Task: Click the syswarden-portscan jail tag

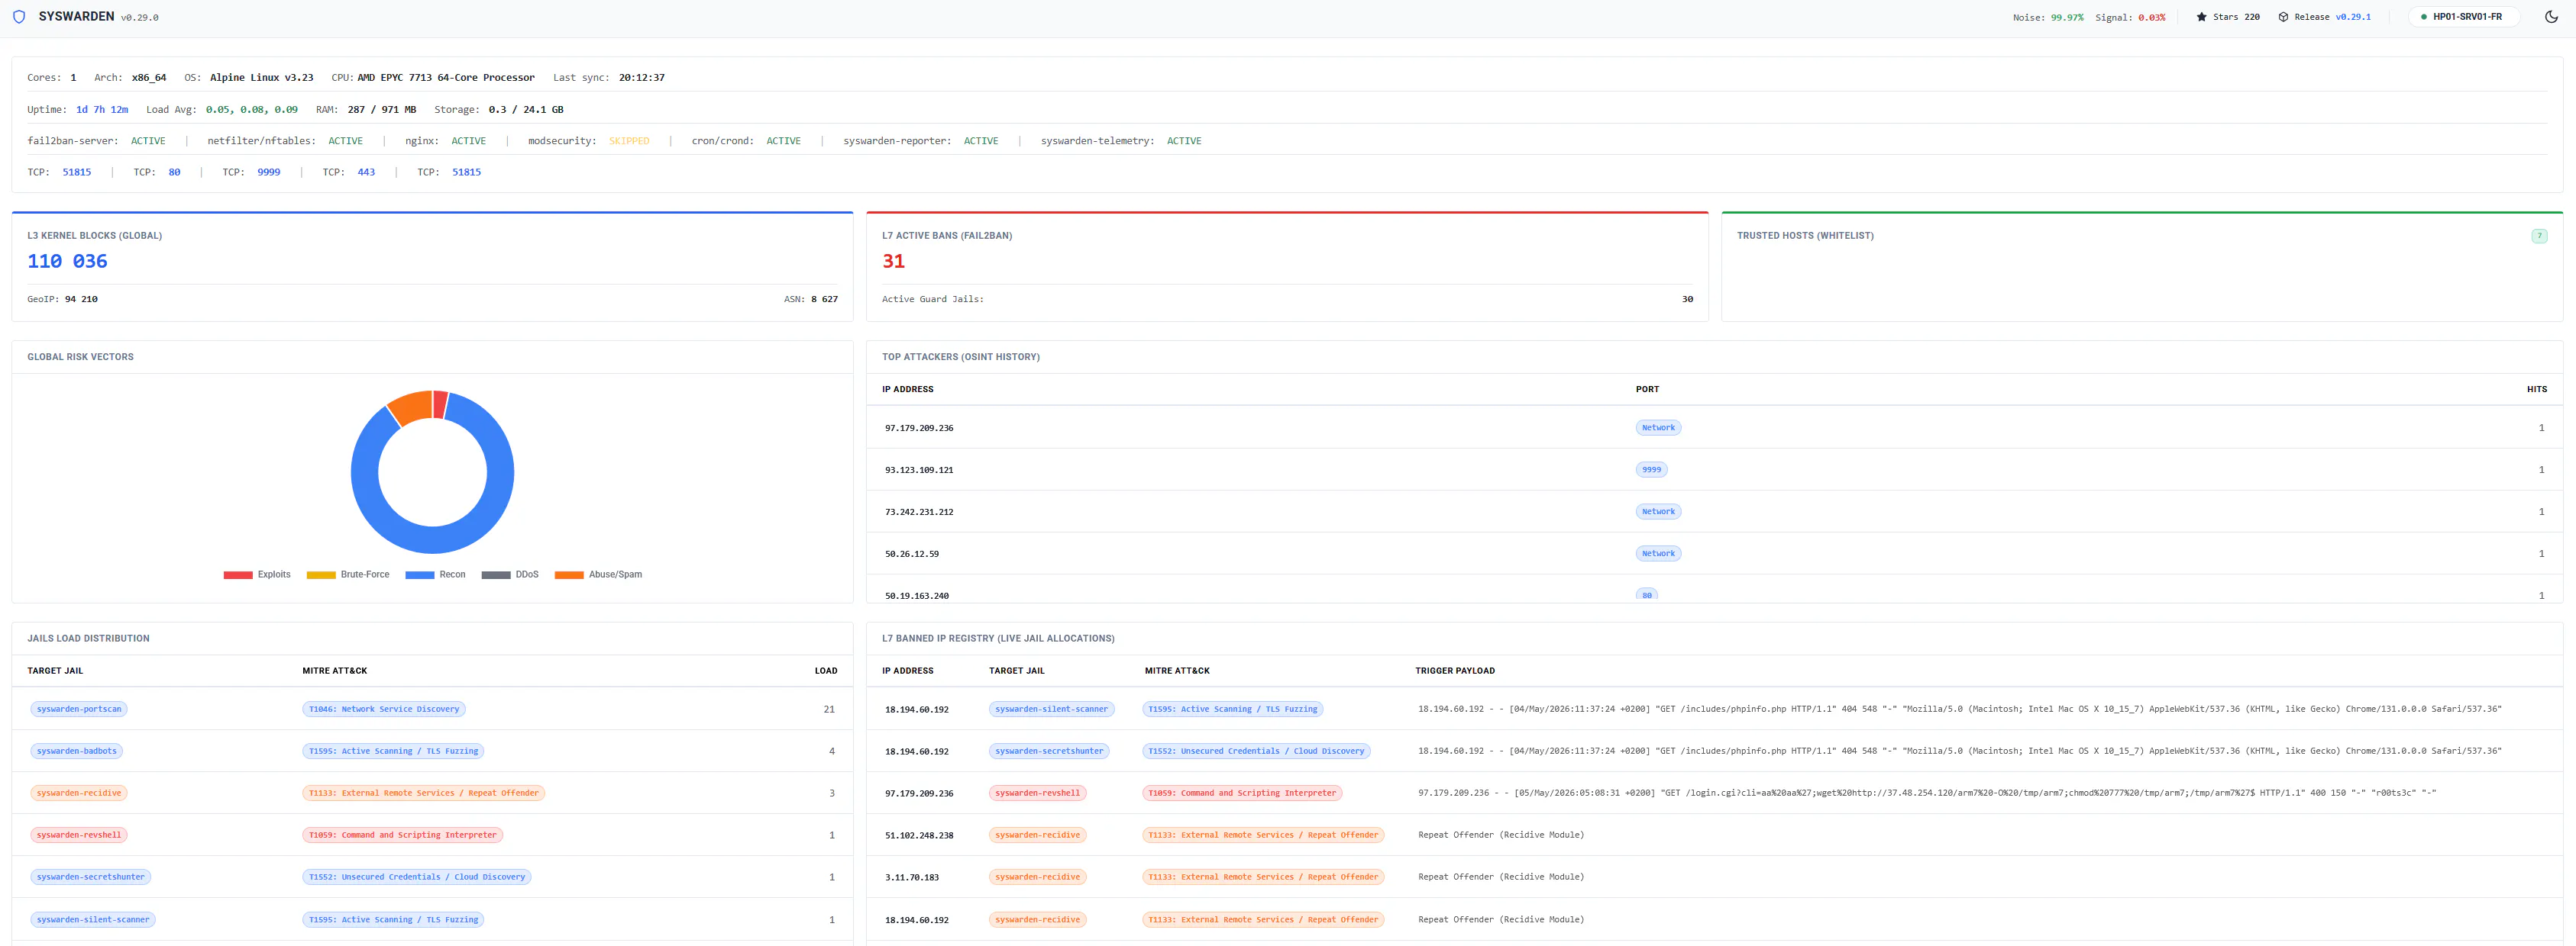Action: coord(79,709)
